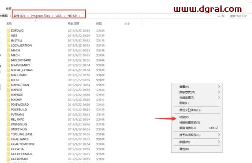Viewport: 252px width, 163px height.
Task: Select the NXPROE folder icon
Action: coord(8,95)
